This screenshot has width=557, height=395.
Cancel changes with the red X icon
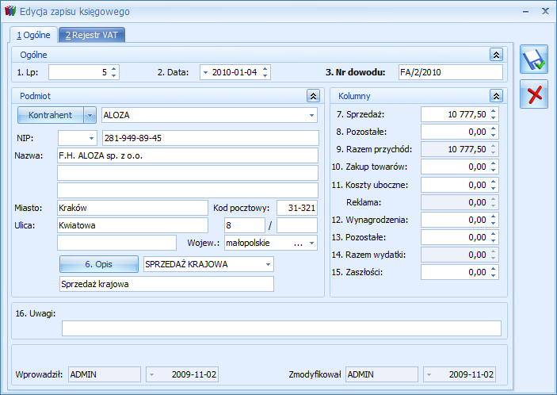click(x=534, y=94)
